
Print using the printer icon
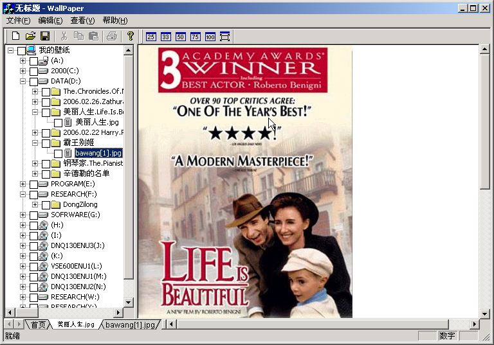(x=112, y=36)
